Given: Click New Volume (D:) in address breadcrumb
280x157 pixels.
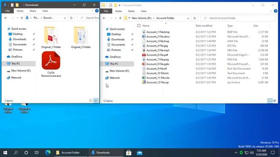Looking at the screenshot, I should coord(141,18).
